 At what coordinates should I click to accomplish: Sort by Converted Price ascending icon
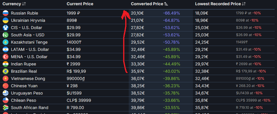[x=166, y=4]
